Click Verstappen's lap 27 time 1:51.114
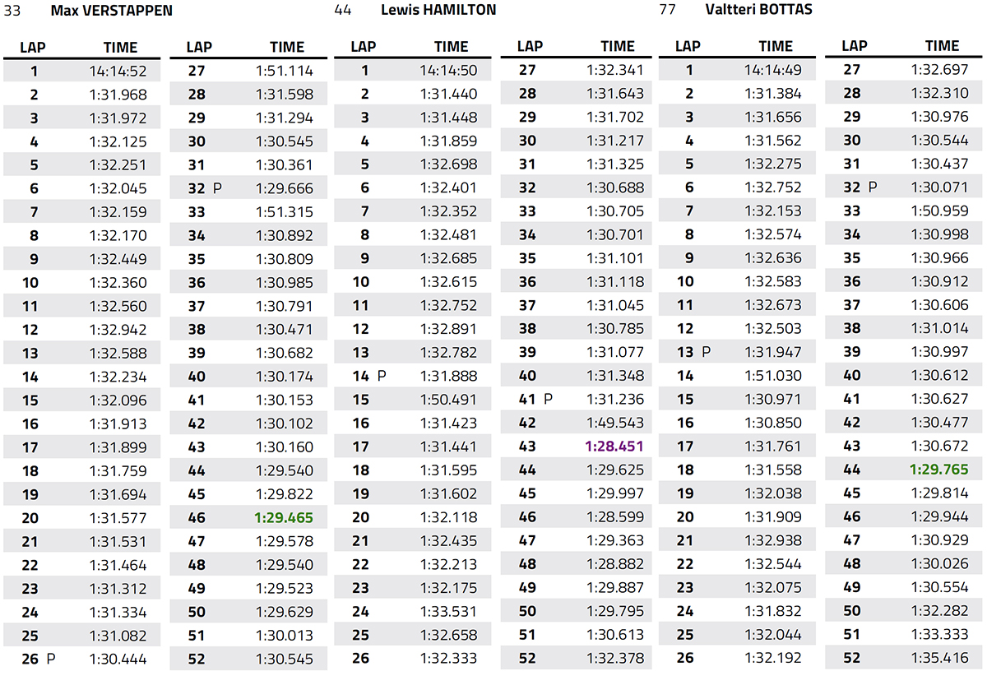Image resolution: width=987 pixels, height=685 pixels. 285,71
